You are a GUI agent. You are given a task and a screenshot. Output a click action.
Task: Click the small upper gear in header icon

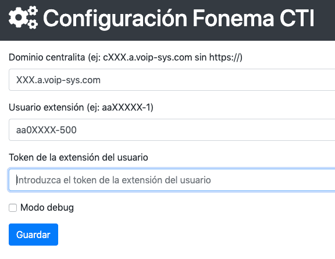(x=33, y=11)
